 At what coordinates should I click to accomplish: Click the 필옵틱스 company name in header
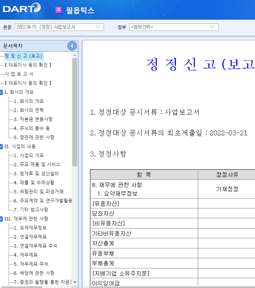(80, 10)
